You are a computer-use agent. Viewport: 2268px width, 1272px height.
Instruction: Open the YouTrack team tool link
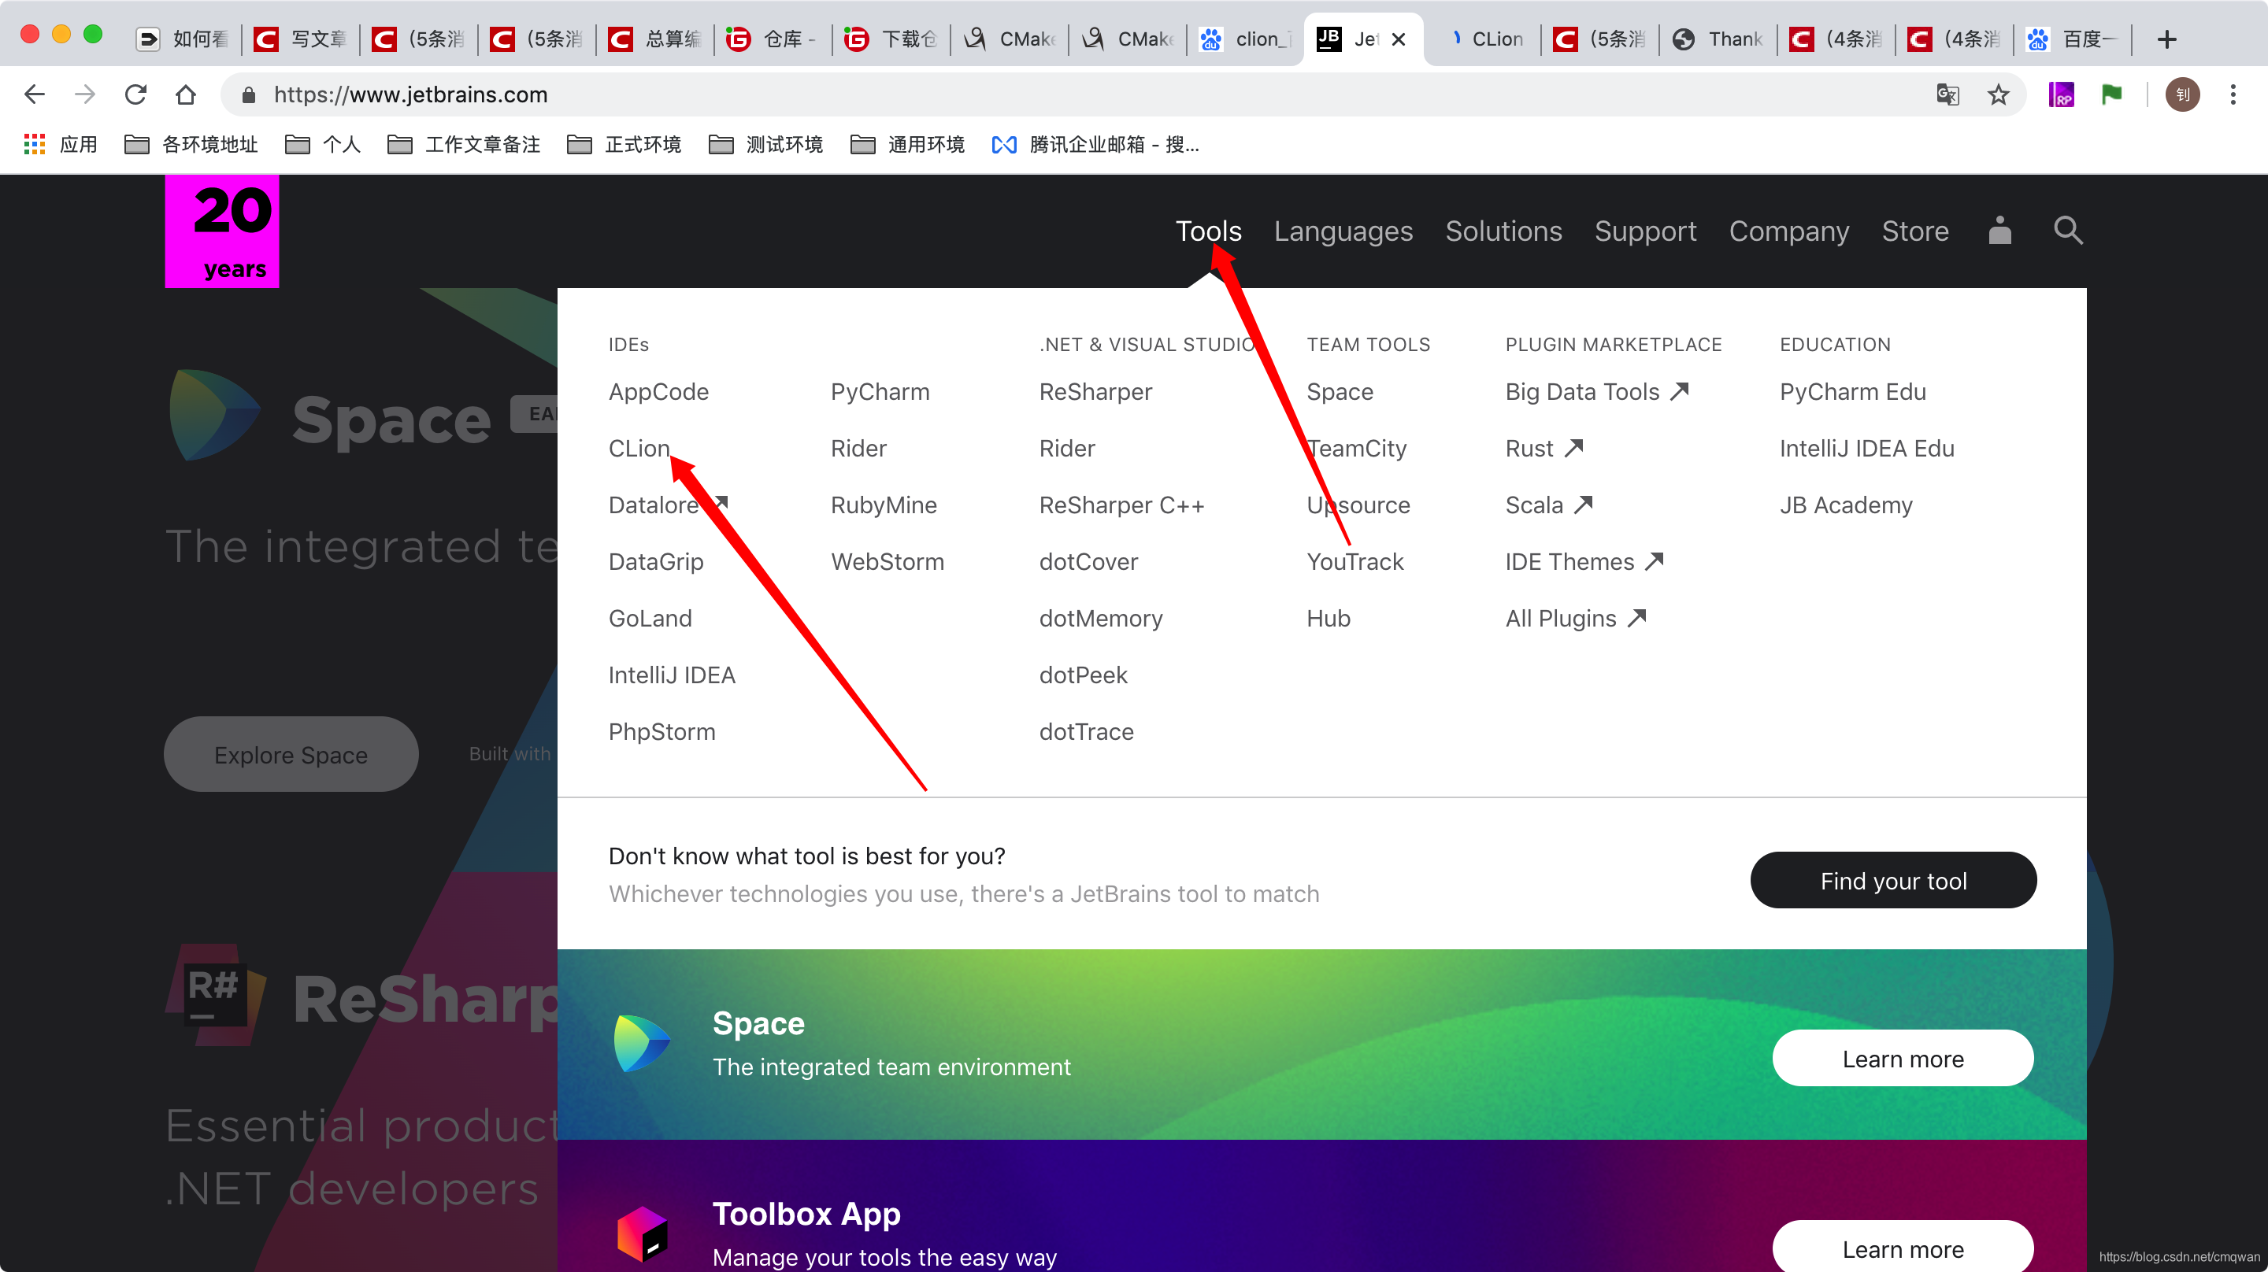tap(1354, 562)
